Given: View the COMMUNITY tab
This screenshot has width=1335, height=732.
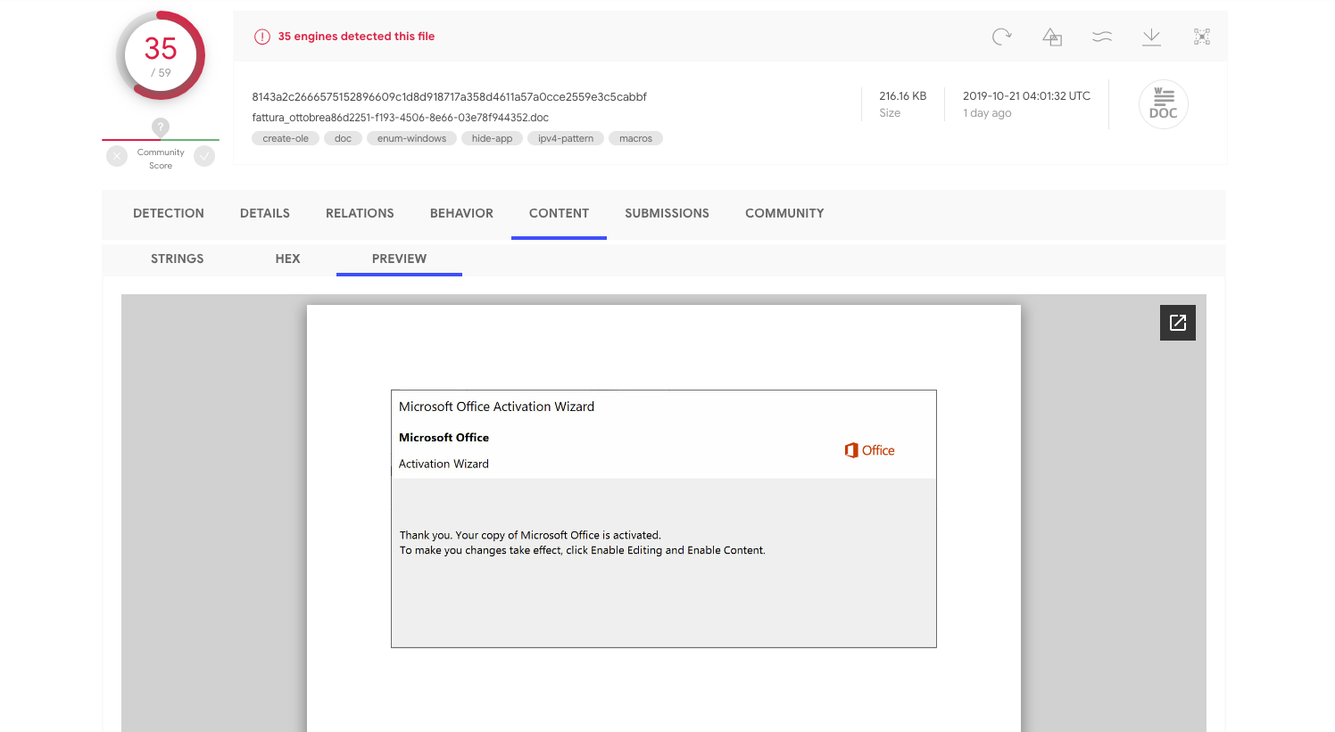Looking at the screenshot, I should point(784,213).
